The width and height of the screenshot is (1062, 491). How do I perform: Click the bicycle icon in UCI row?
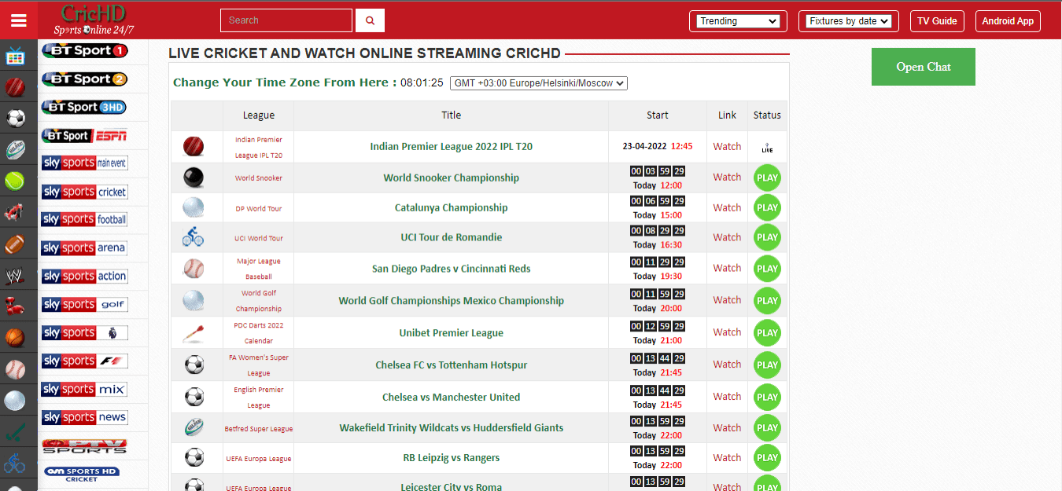(194, 236)
